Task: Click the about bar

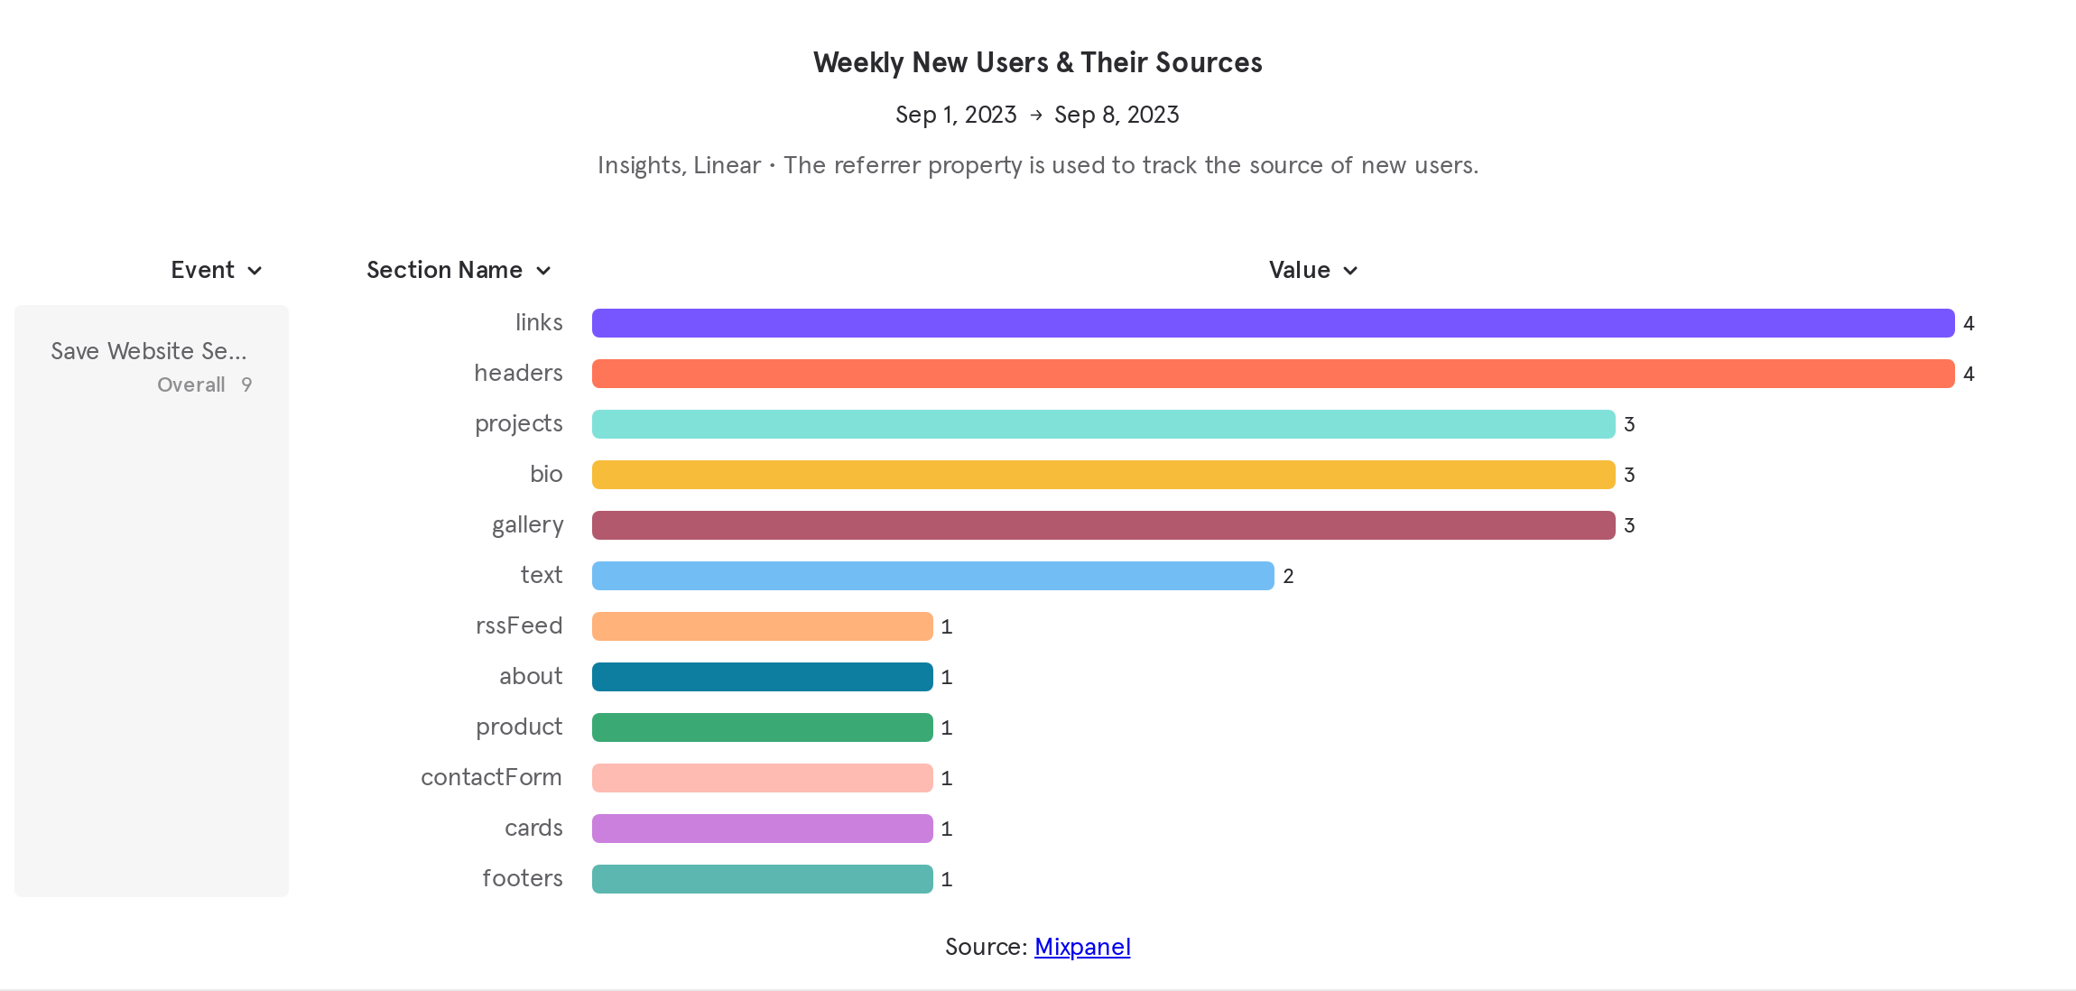Action: coord(761,676)
